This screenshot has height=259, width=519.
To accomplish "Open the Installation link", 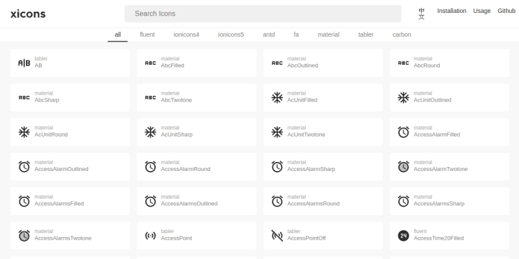I will [x=452, y=11].
